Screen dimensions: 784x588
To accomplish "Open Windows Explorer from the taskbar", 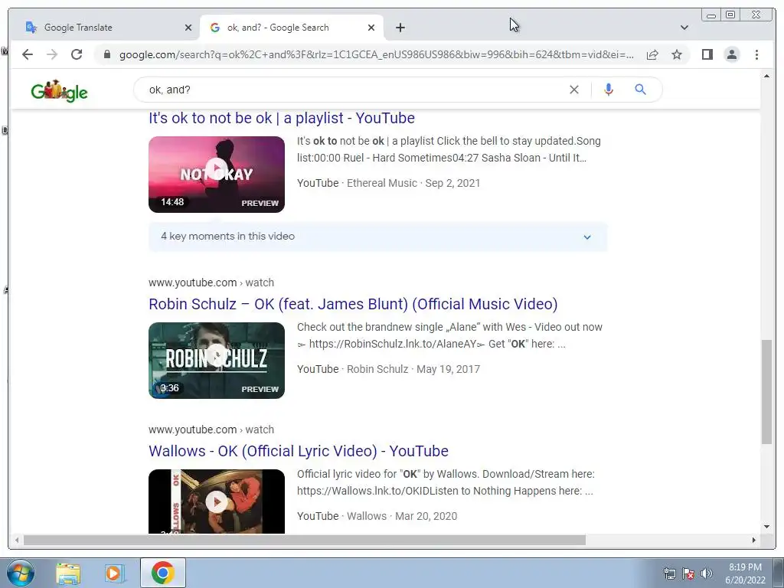I will click(x=68, y=573).
